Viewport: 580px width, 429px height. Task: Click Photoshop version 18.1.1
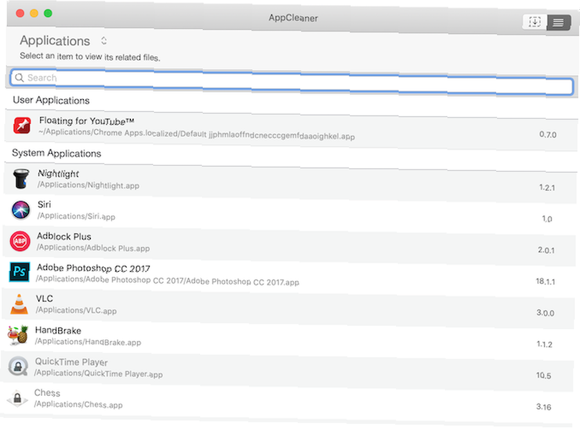[x=546, y=281]
